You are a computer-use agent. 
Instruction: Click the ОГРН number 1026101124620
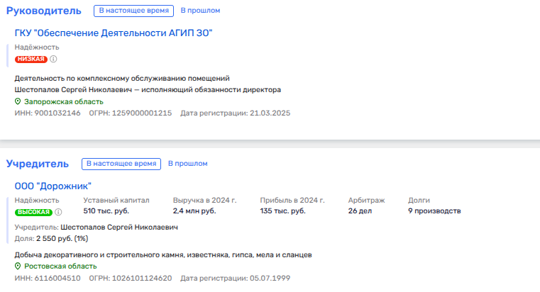[x=140, y=277]
